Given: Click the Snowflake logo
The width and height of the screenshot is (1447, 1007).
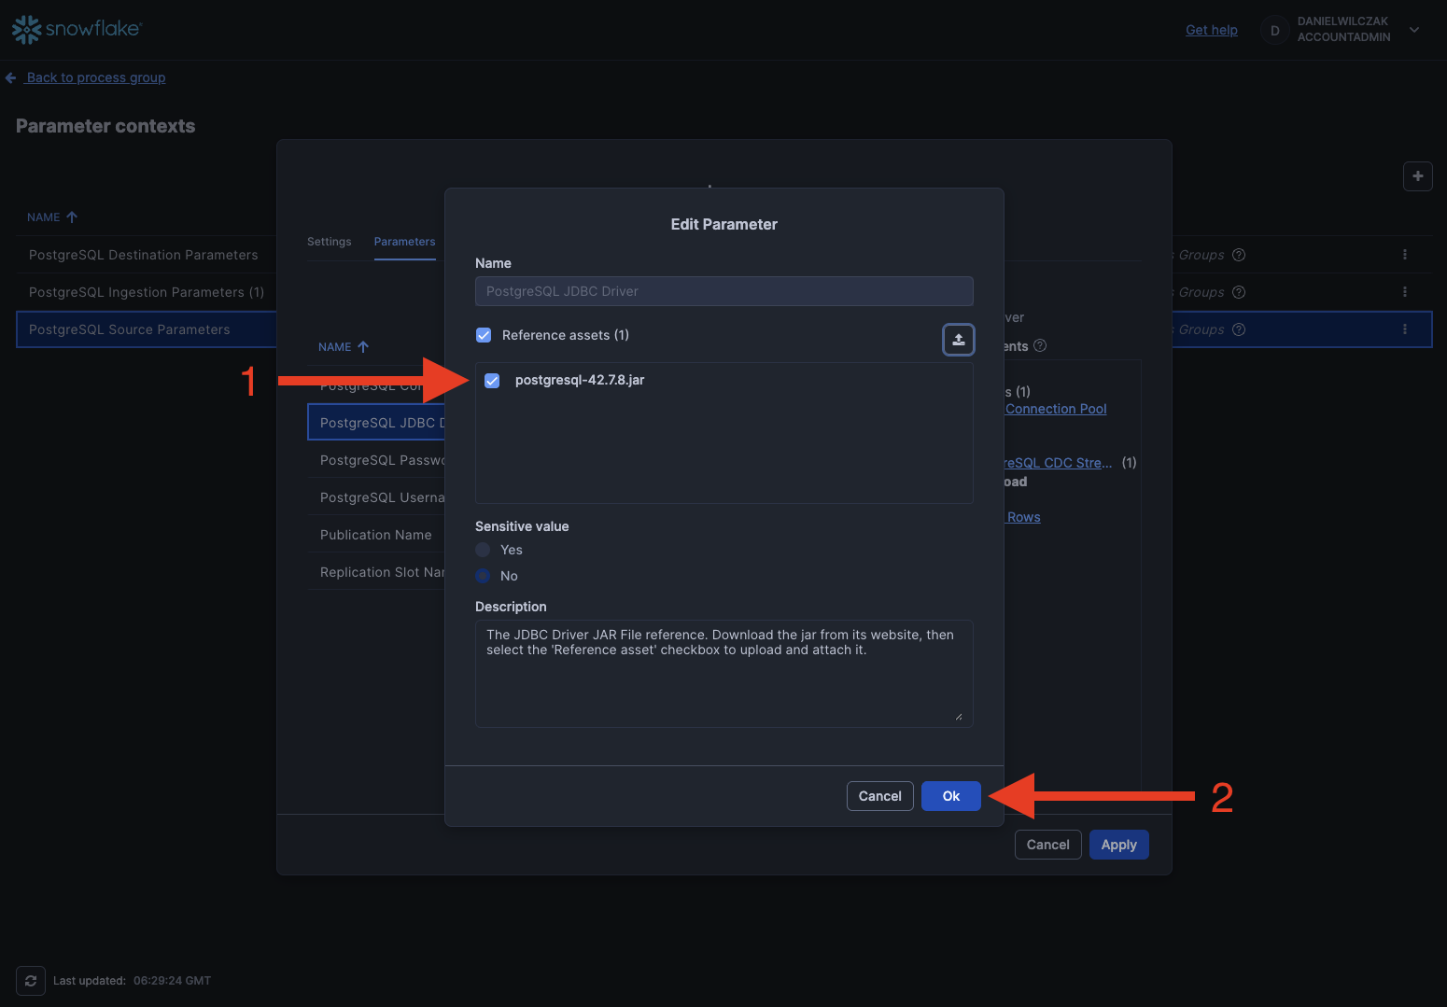Looking at the screenshot, I should point(77,29).
